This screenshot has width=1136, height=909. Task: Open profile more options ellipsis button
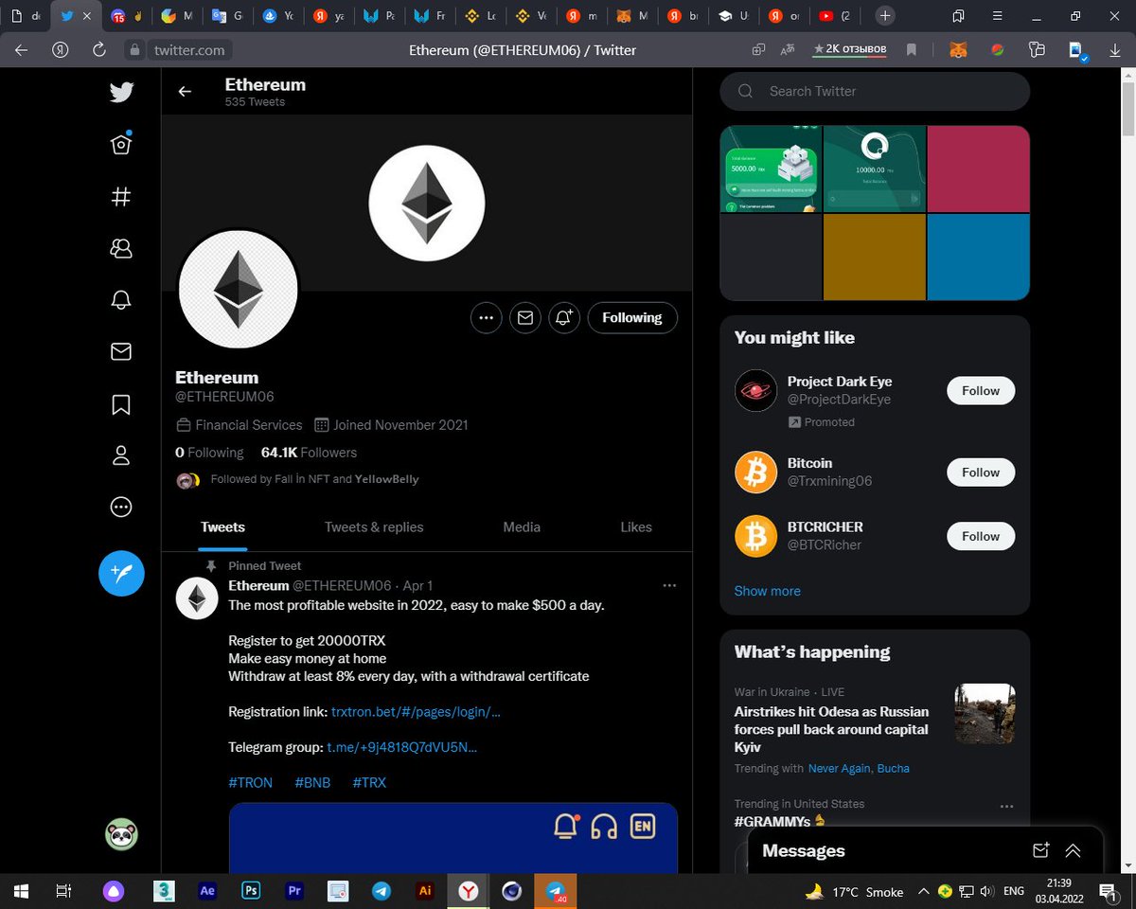click(x=487, y=318)
